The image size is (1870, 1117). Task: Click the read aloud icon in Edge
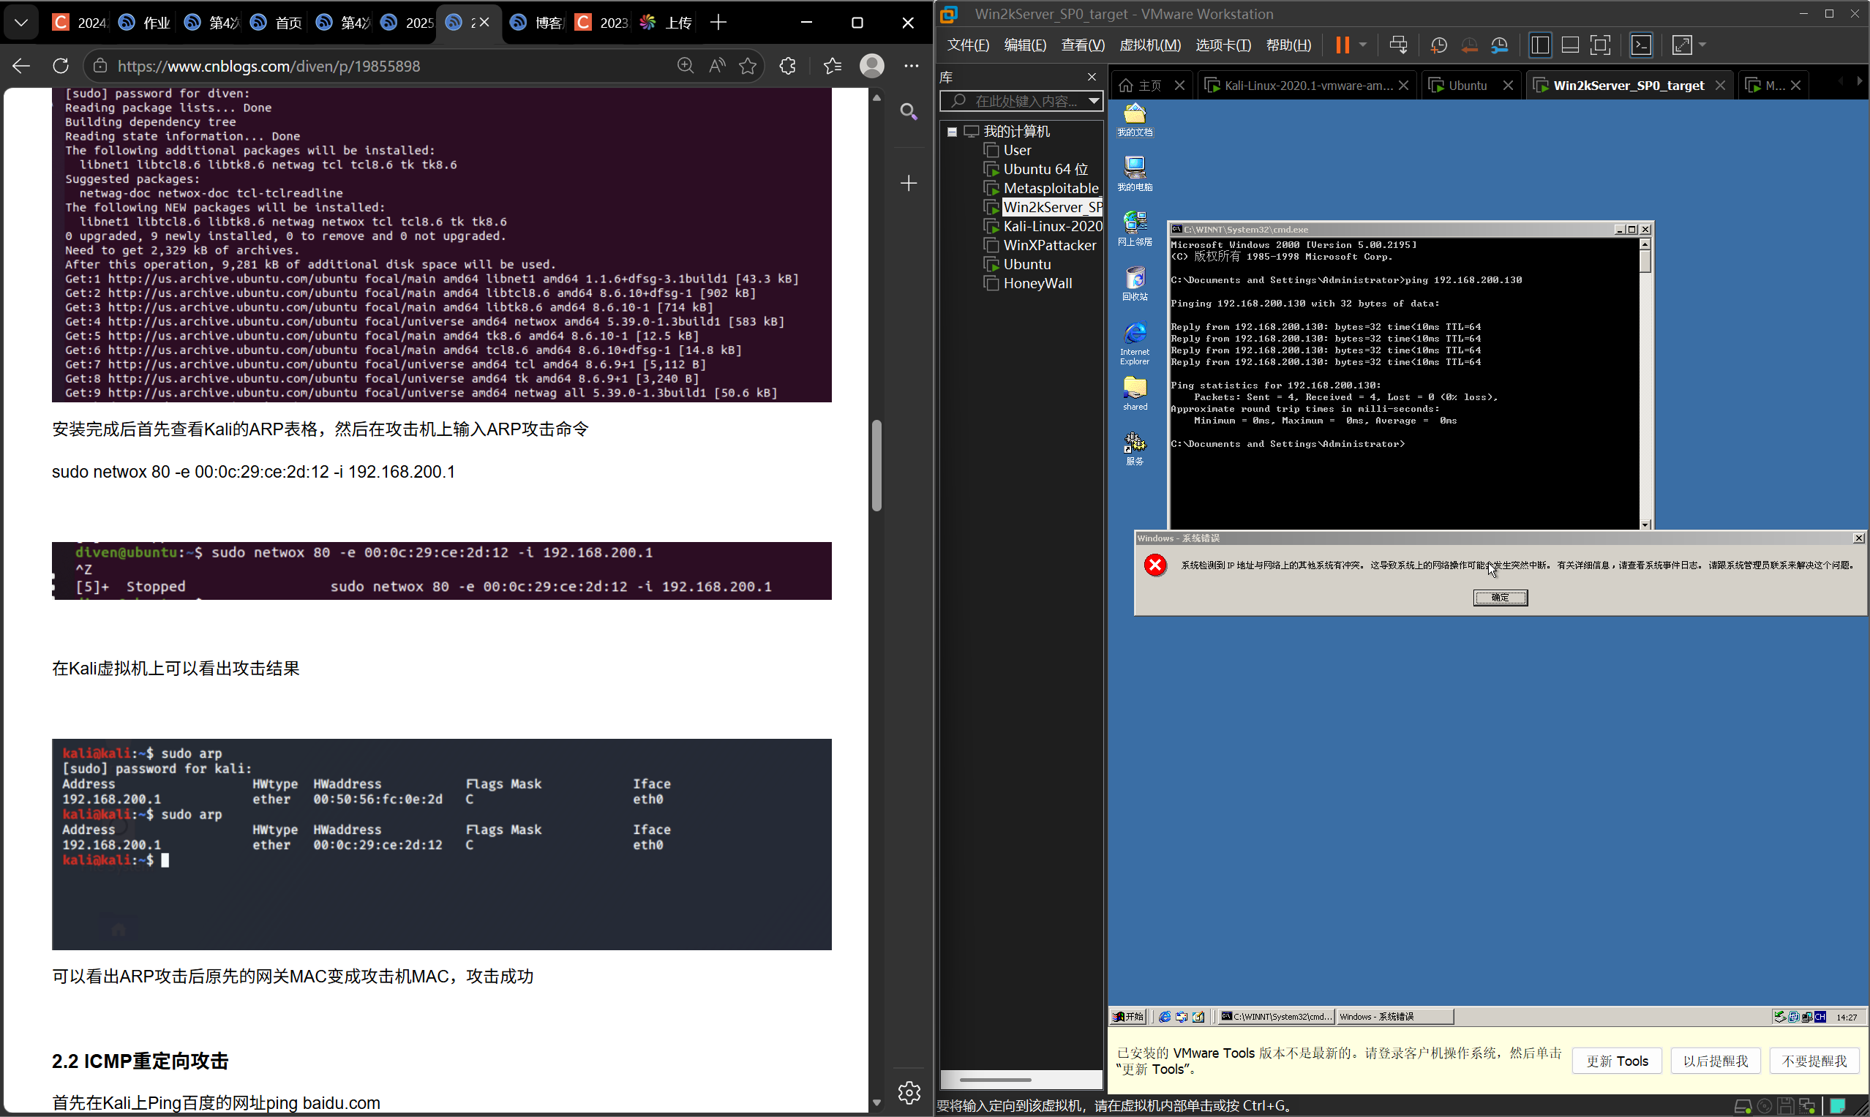[x=717, y=67]
